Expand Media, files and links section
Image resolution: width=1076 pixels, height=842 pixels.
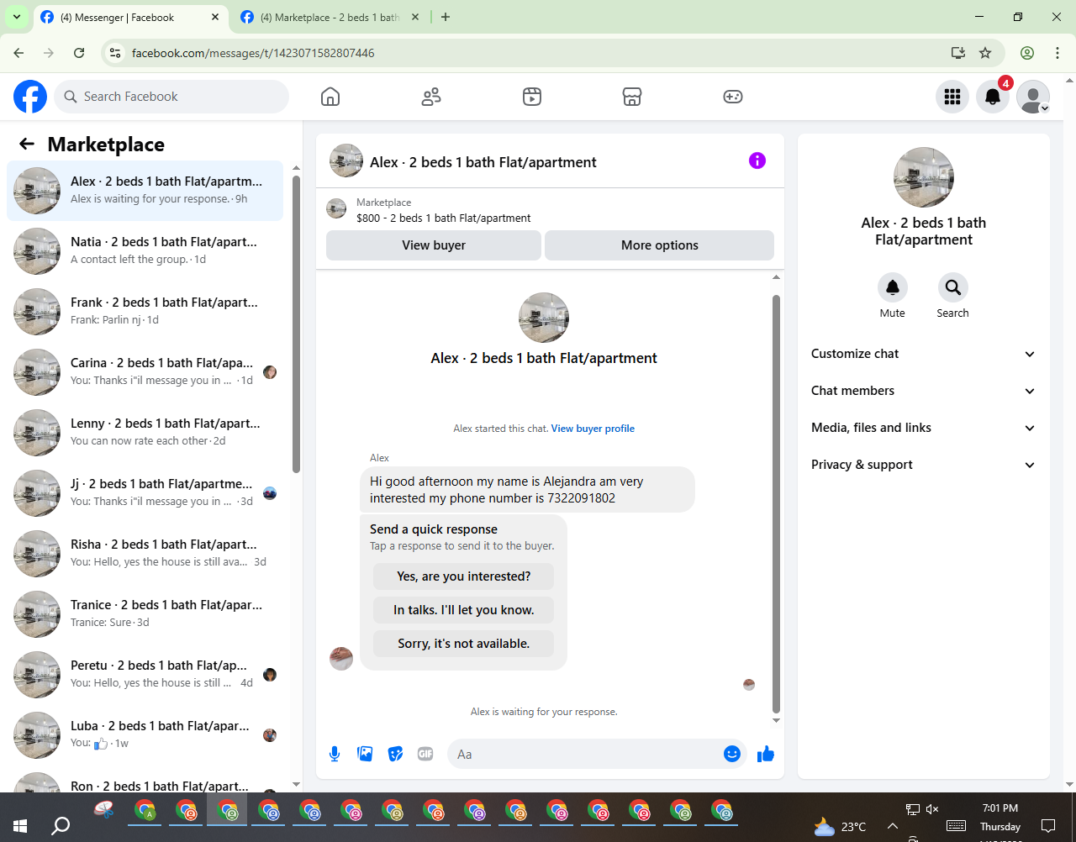[x=923, y=428]
